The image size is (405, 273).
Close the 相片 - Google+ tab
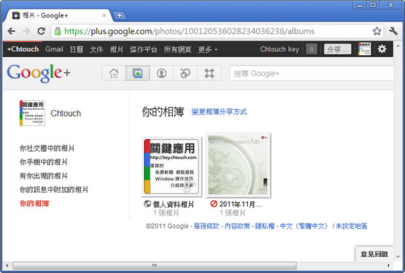point(104,16)
